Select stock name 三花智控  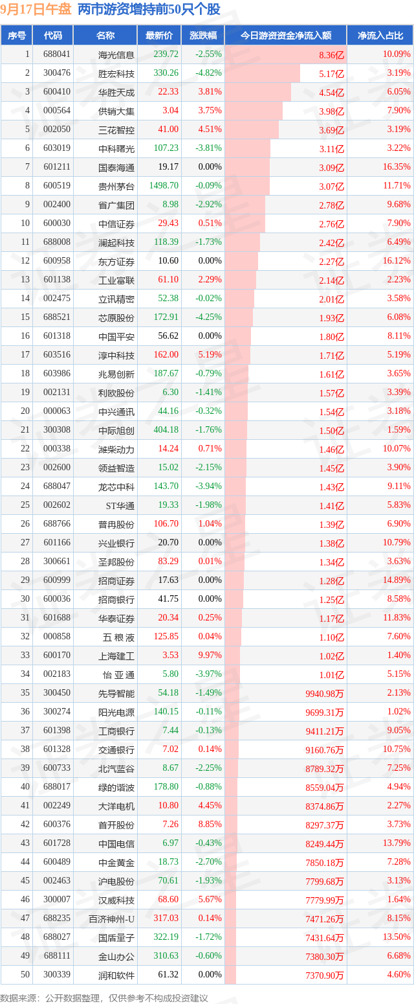point(116,130)
